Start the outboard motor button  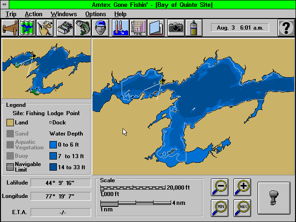(274, 198)
